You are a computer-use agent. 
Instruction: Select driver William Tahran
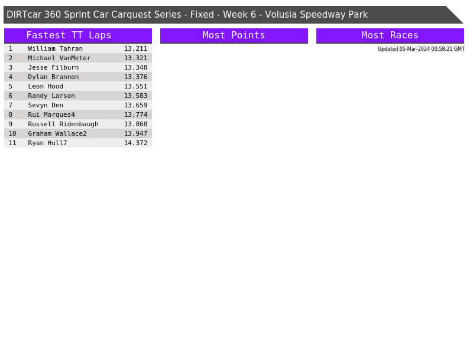point(55,48)
